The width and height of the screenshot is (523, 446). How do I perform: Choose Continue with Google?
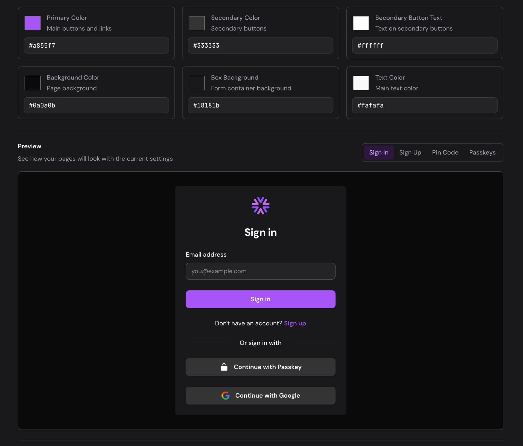pyautogui.click(x=260, y=395)
